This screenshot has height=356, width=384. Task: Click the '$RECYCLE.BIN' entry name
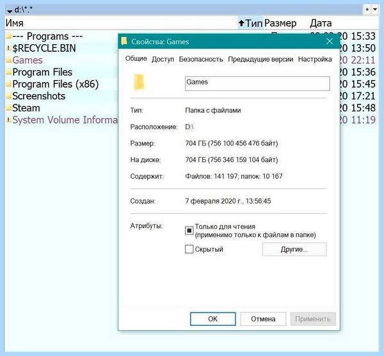point(44,48)
